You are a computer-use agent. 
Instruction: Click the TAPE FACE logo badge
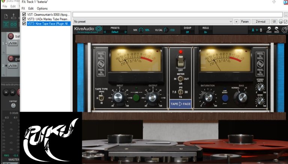click(x=180, y=104)
